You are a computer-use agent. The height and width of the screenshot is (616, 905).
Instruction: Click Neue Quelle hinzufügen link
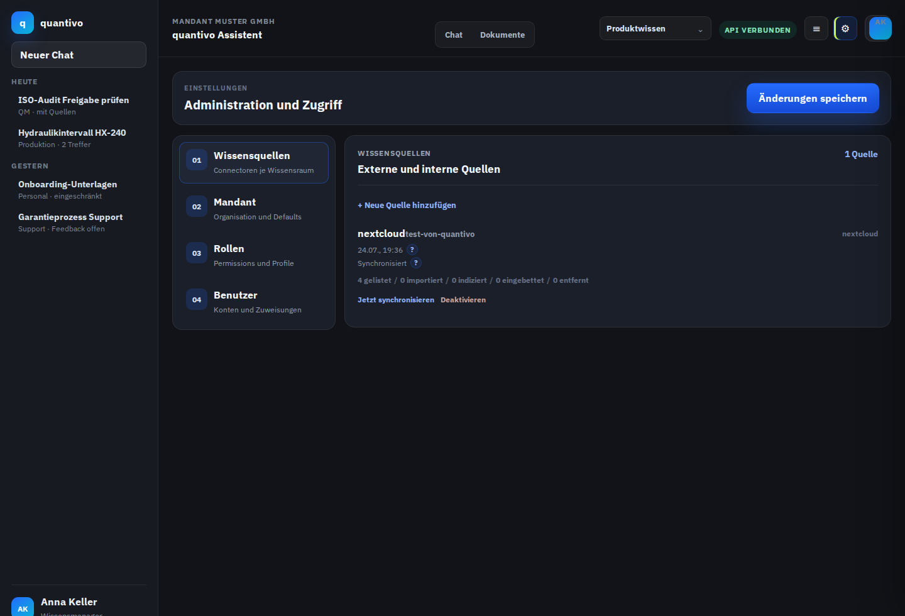(407, 205)
